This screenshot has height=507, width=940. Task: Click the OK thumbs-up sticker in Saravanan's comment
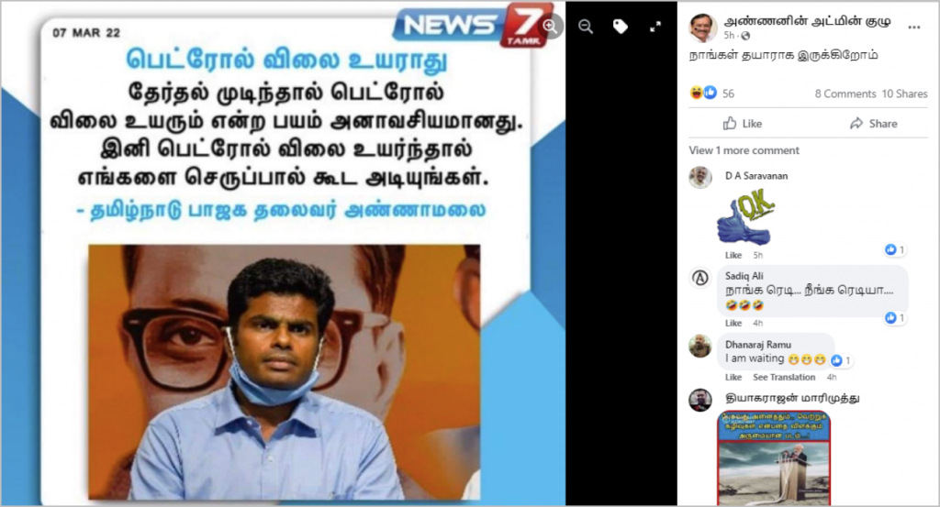(745, 219)
